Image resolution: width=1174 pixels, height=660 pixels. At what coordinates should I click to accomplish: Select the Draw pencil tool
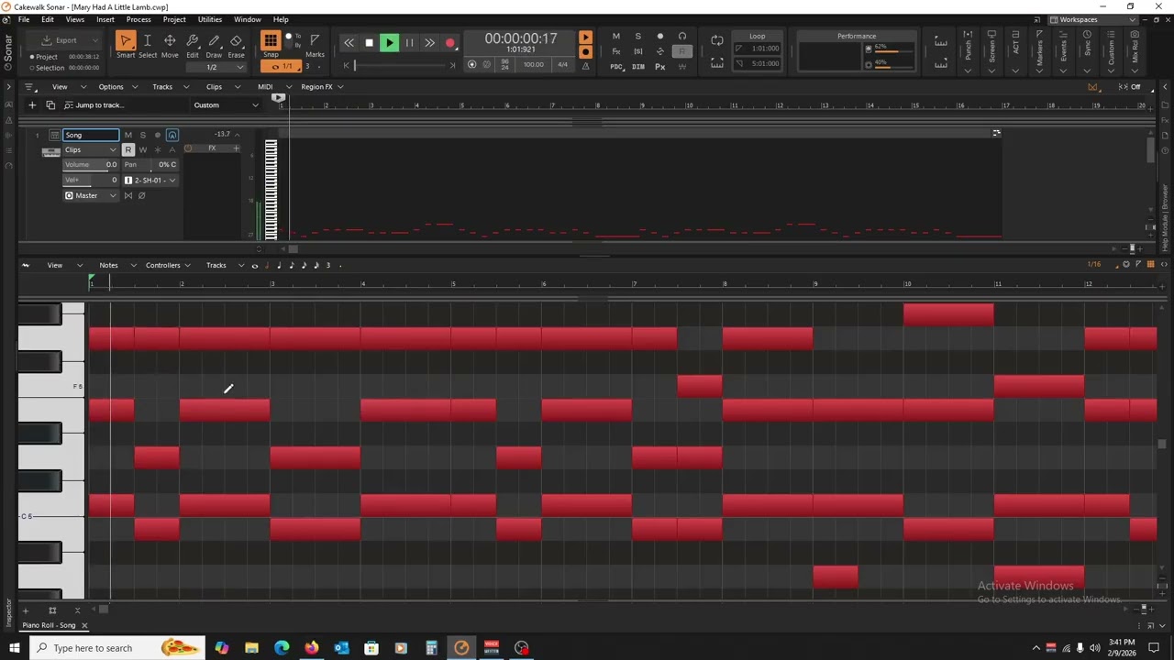[x=215, y=40]
